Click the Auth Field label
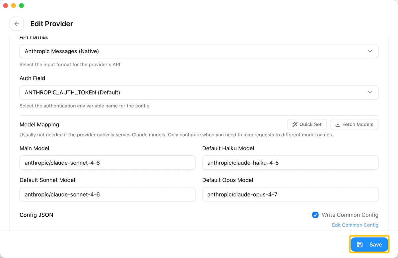Screen dimensions: 398x258 click(32, 78)
